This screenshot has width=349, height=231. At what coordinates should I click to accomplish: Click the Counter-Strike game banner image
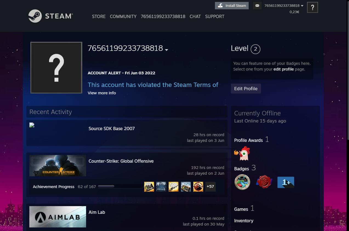[x=58, y=166]
